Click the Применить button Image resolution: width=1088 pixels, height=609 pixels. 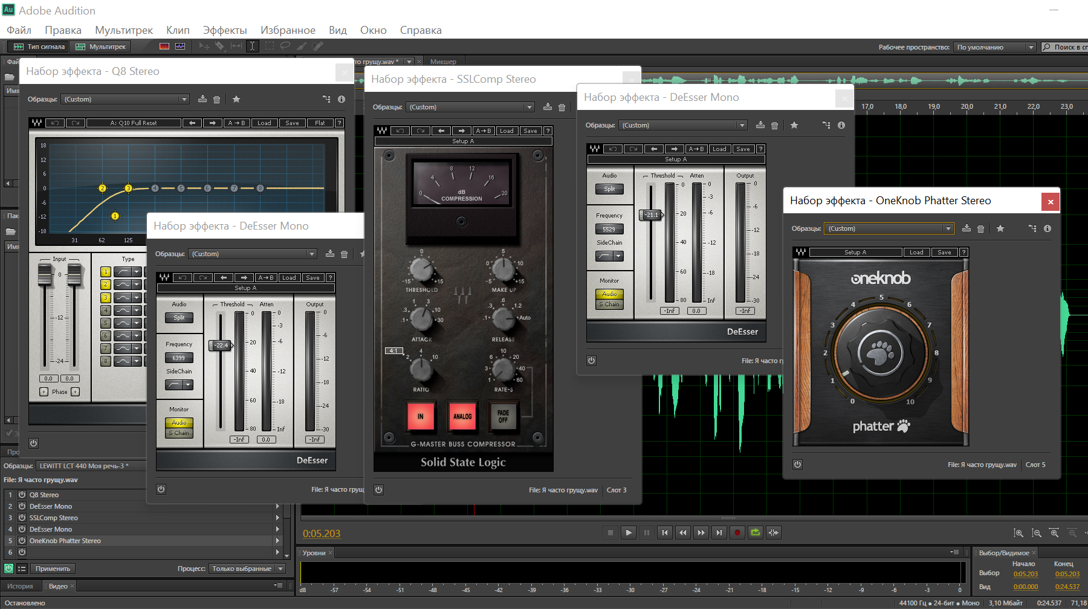point(53,569)
